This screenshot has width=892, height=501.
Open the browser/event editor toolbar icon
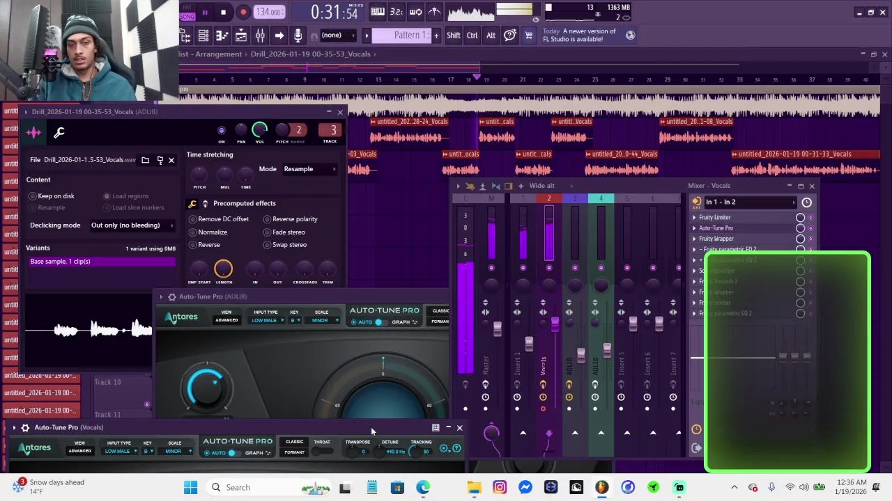pos(185,35)
